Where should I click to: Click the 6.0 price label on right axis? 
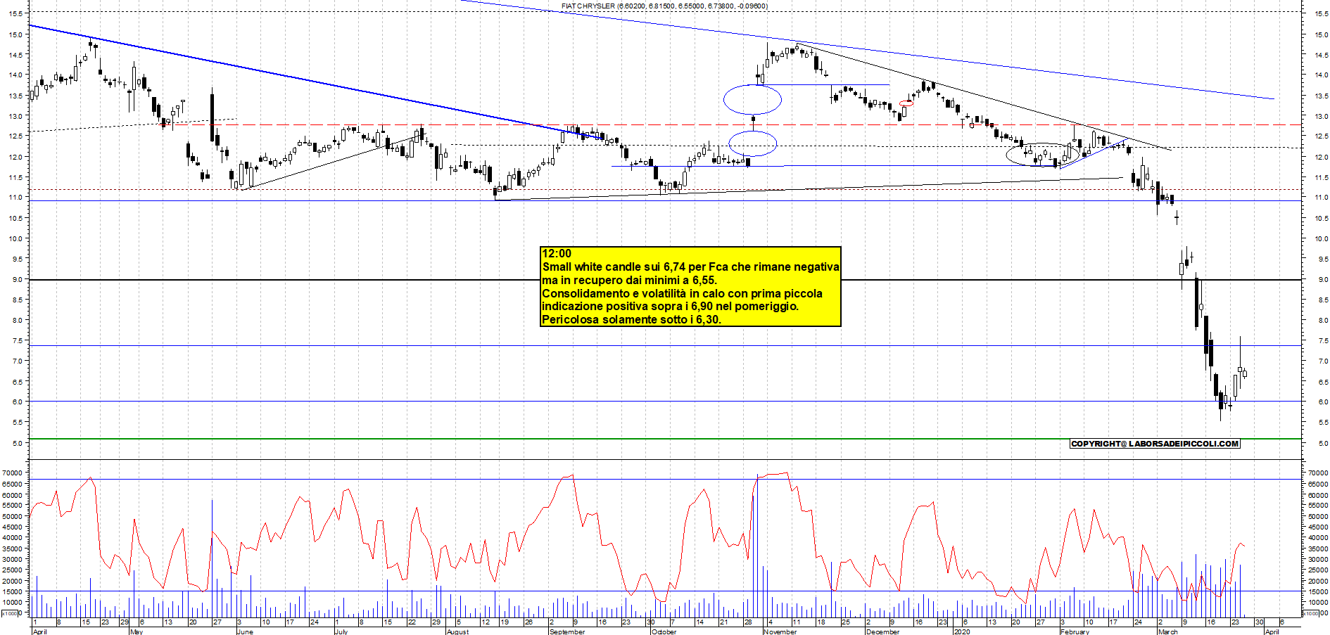point(1322,402)
